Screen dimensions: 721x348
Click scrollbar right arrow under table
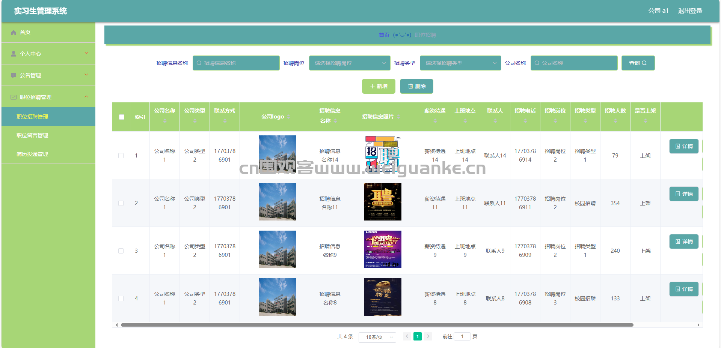pyautogui.click(x=698, y=325)
